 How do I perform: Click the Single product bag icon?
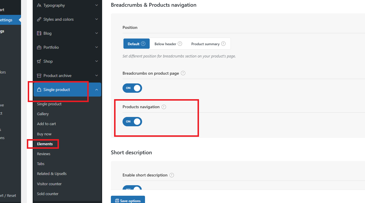point(39,90)
